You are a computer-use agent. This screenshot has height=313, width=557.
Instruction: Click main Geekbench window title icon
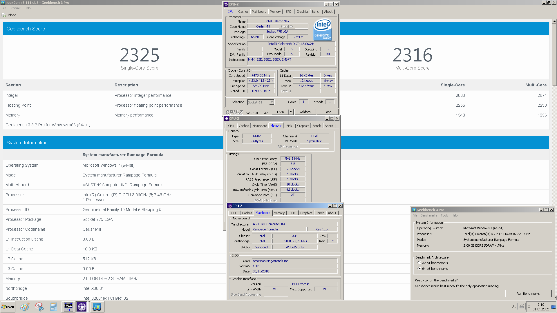pos(3,3)
